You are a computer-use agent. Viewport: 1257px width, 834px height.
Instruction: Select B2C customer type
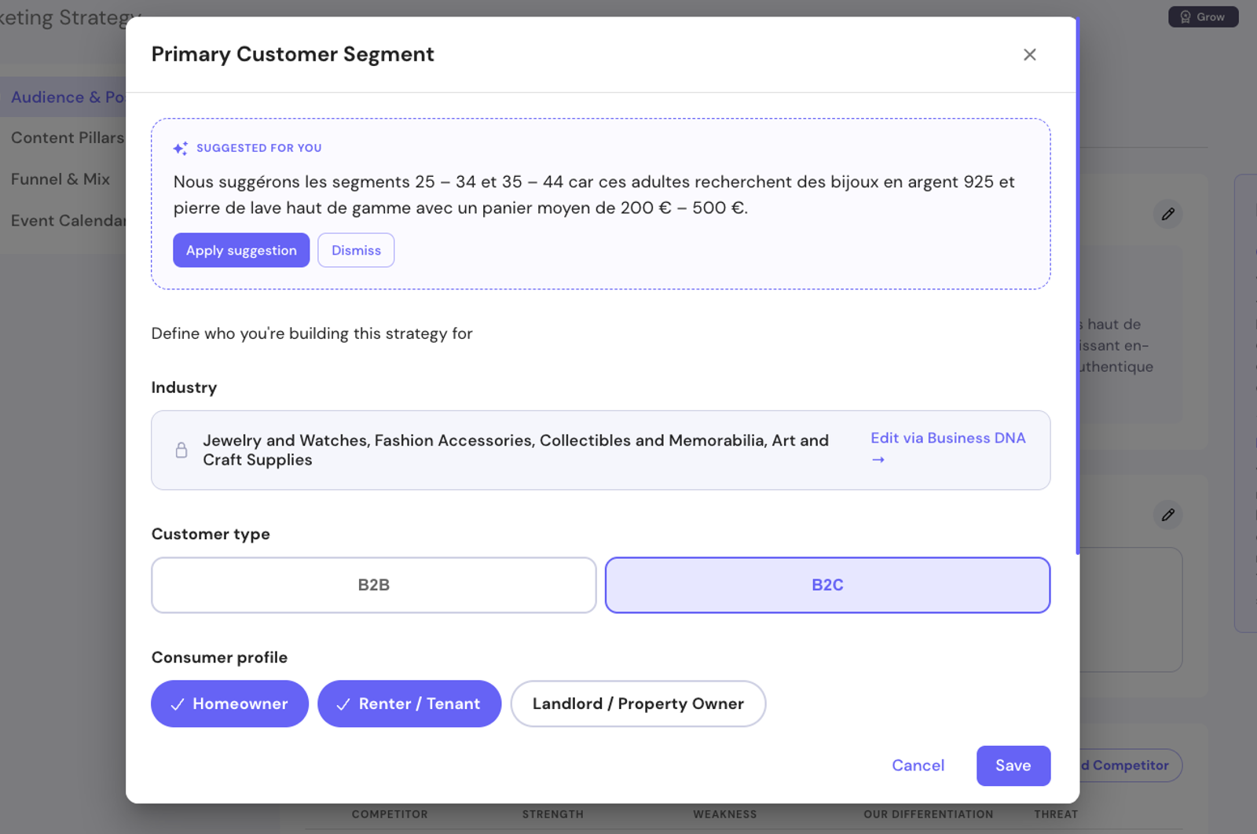[x=827, y=585]
